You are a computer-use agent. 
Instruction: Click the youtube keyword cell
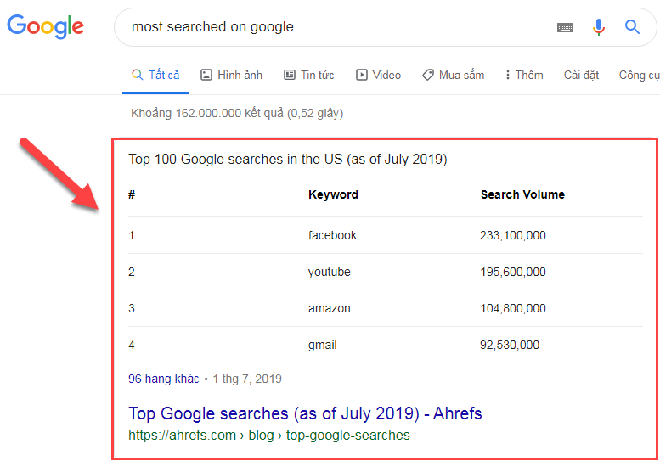coord(329,272)
